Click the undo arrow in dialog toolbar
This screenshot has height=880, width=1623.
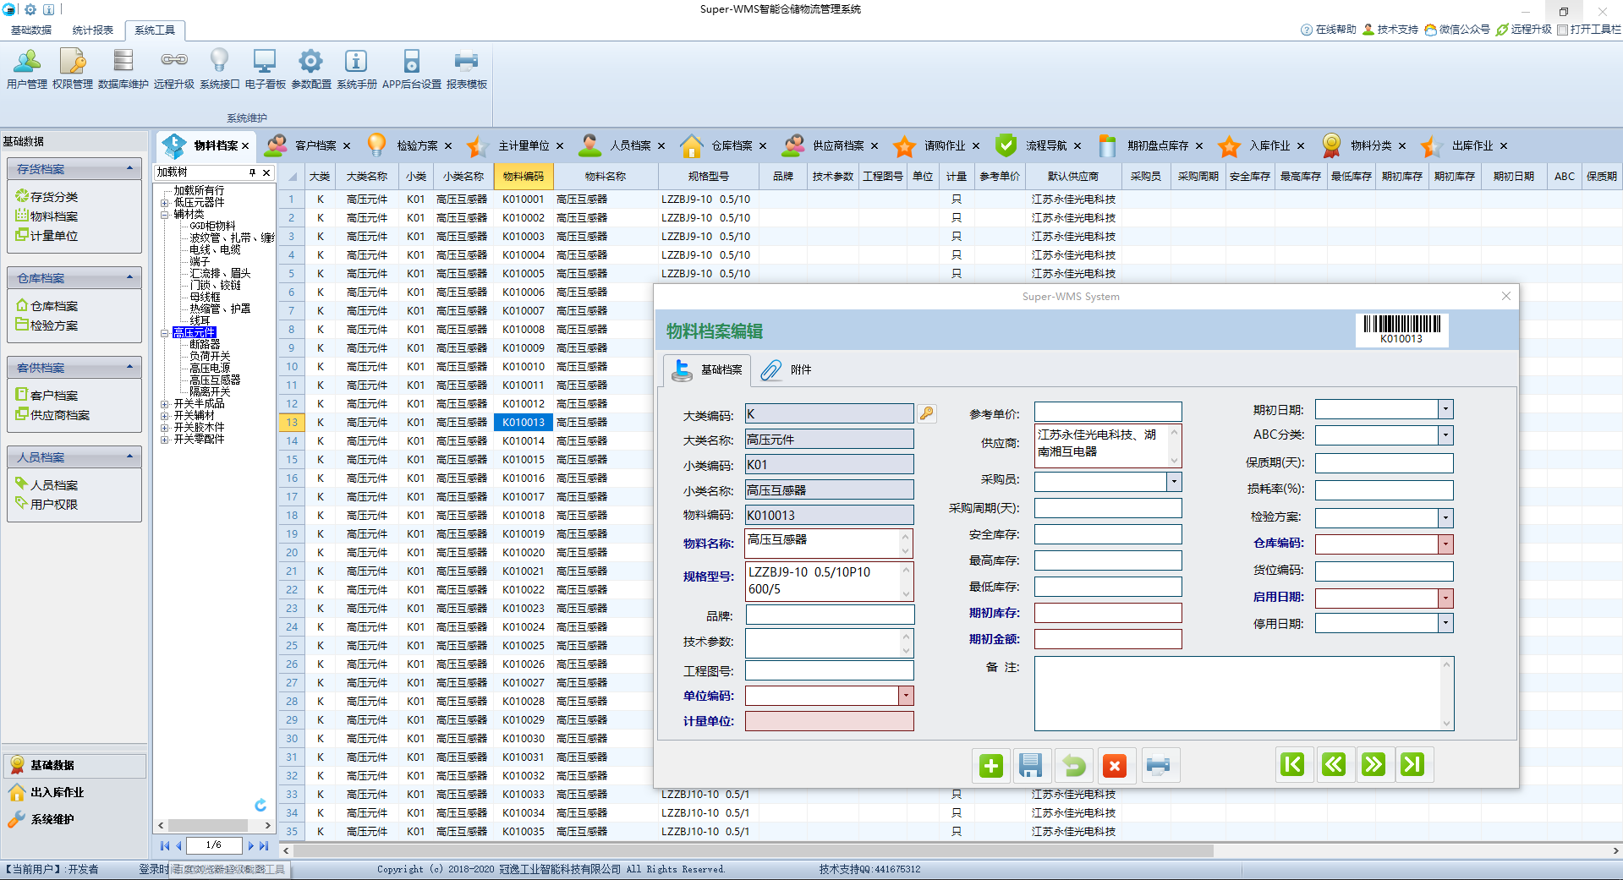1074,765
